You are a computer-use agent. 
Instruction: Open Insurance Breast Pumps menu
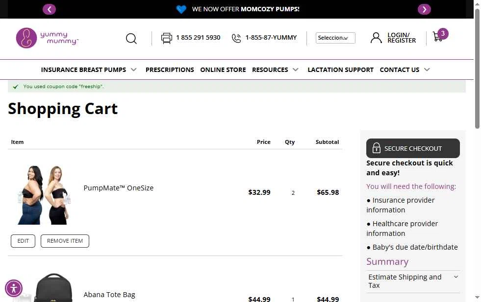click(x=83, y=70)
